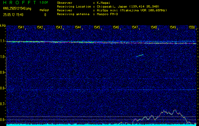Click the Observer field label
This screenshot has width=199, height=126.
point(65,3)
